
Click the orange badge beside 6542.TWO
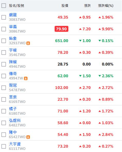(x=28, y=137)
